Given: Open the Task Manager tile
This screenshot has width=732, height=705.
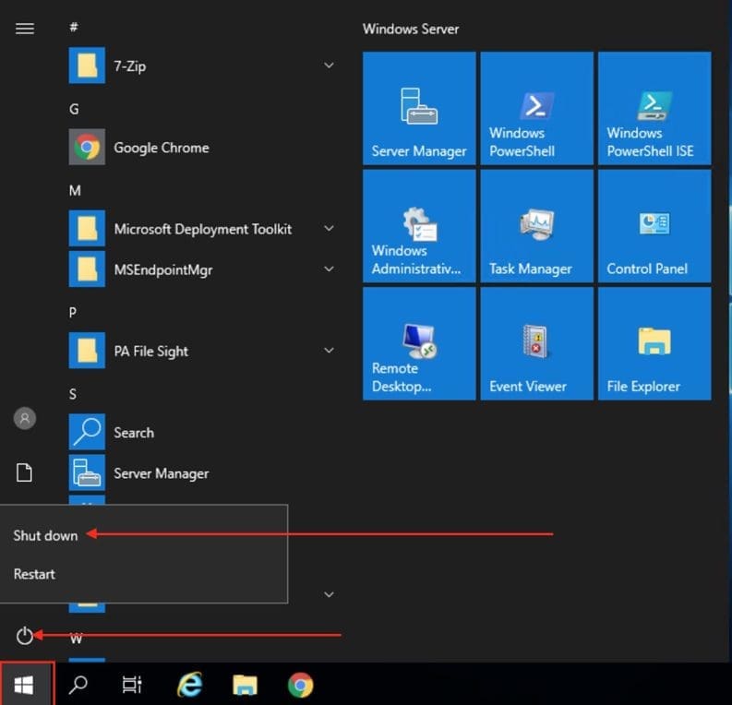Looking at the screenshot, I should tap(536, 226).
